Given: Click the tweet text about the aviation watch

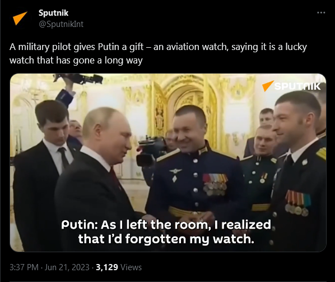Looking at the screenshot, I should (x=158, y=53).
